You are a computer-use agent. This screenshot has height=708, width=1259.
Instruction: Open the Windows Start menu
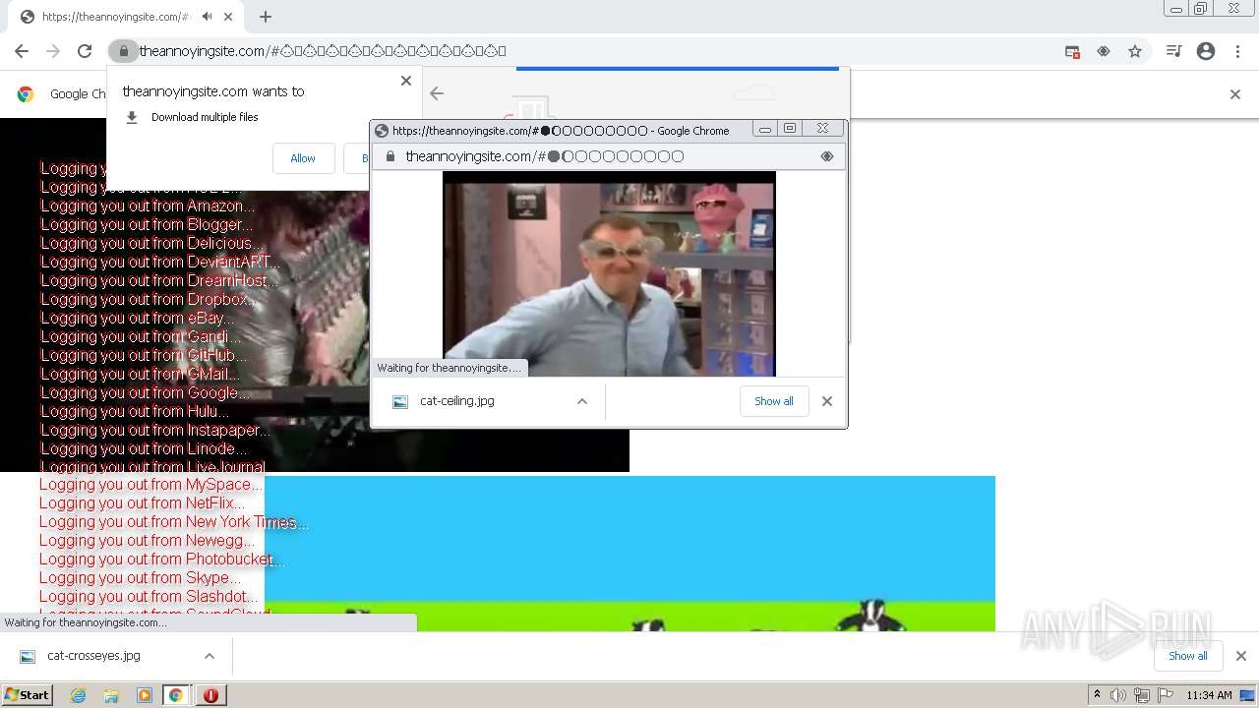[x=27, y=694]
